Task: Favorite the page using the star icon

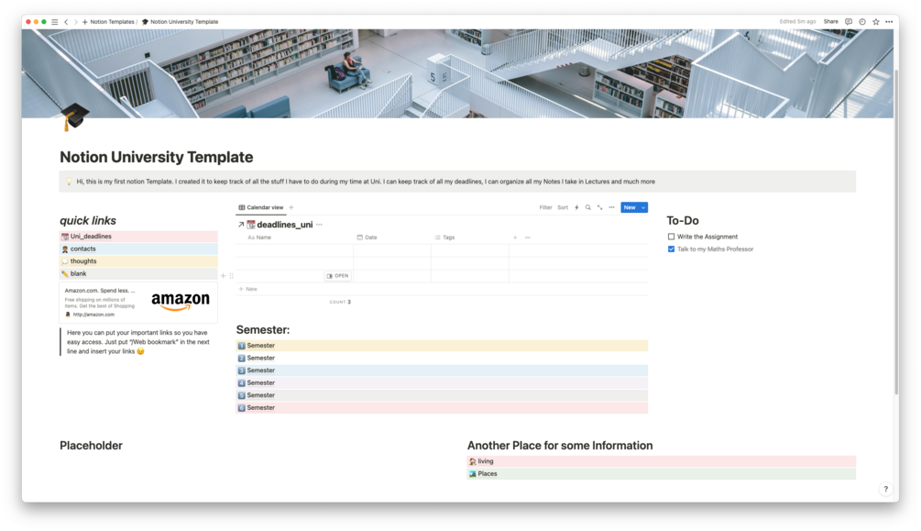Action: [876, 21]
